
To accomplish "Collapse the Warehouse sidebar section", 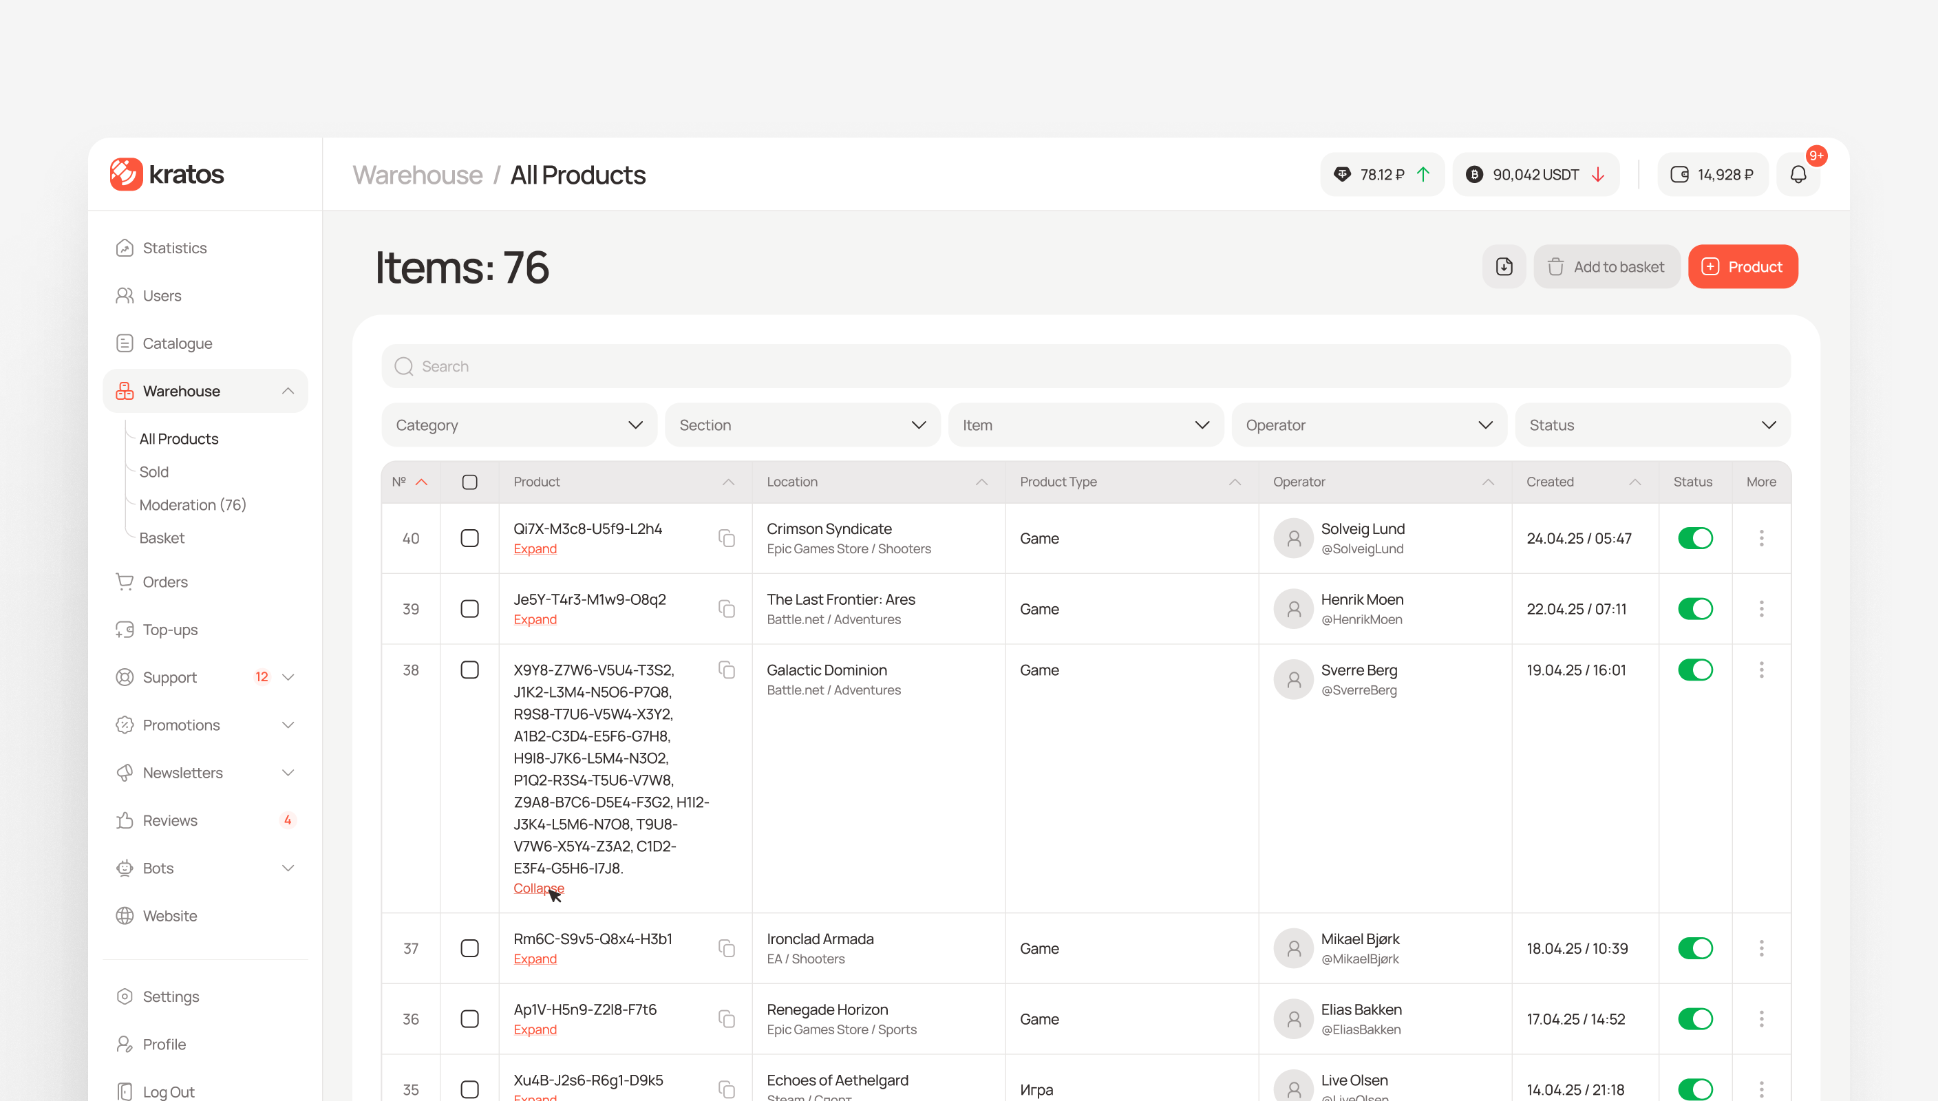I will pyautogui.click(x=288, y=391).
